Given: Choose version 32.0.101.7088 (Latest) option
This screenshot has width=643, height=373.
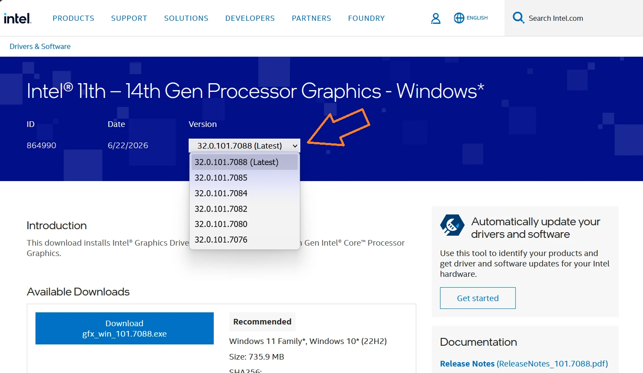Looking at the screenshot, I should pos(244,162).
